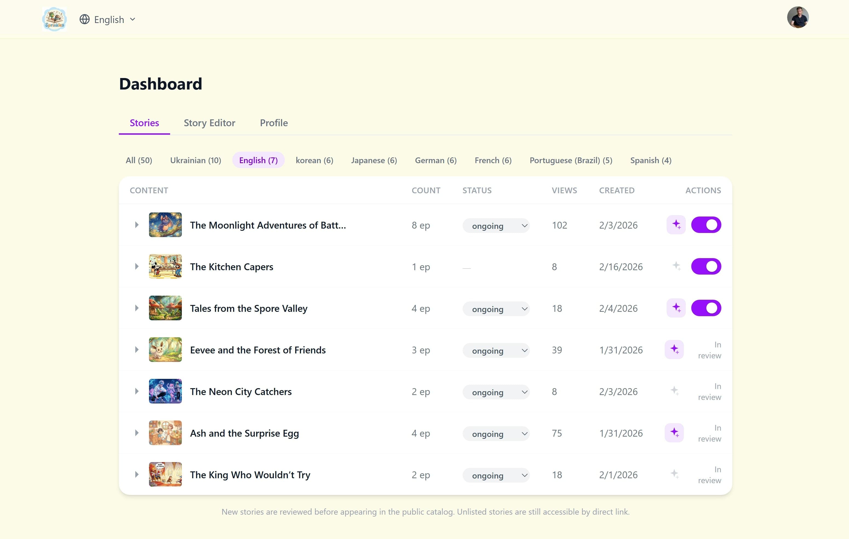Open the English language dropdown in the header
849x539 pixels.
(109, 19)
